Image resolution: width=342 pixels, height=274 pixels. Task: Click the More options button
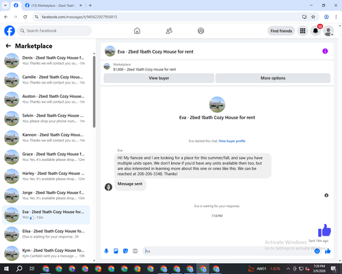[x=273, y=78]
